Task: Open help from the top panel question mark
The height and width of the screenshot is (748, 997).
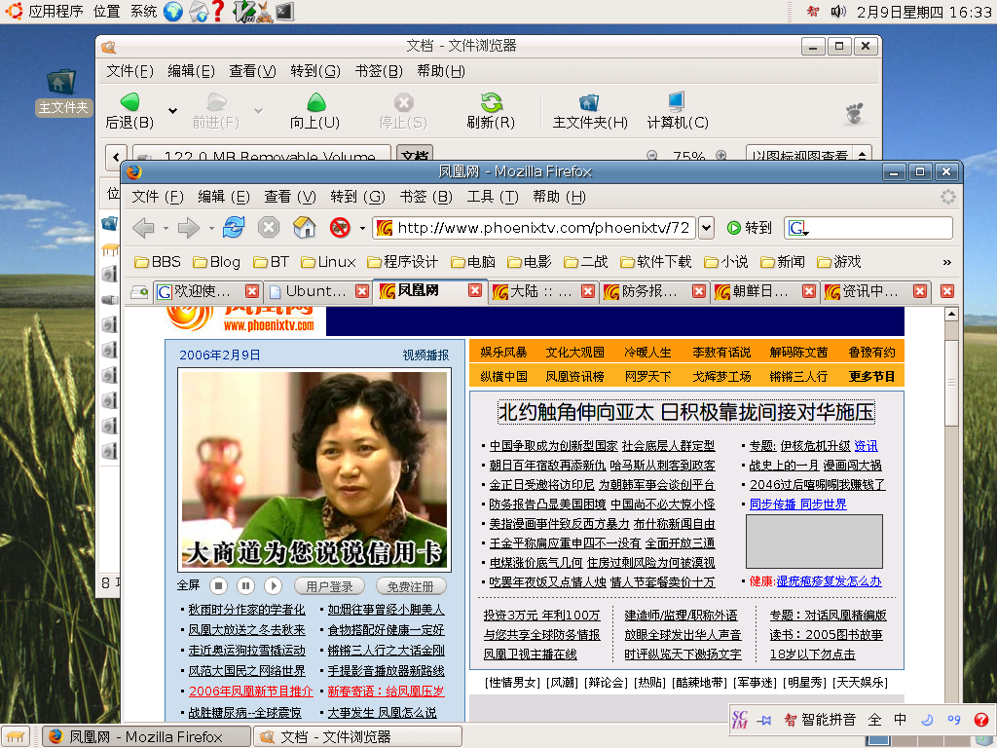Action: 218,12
